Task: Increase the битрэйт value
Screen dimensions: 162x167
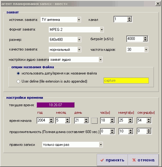Action: pyautogui.click(x=145, y=38)
